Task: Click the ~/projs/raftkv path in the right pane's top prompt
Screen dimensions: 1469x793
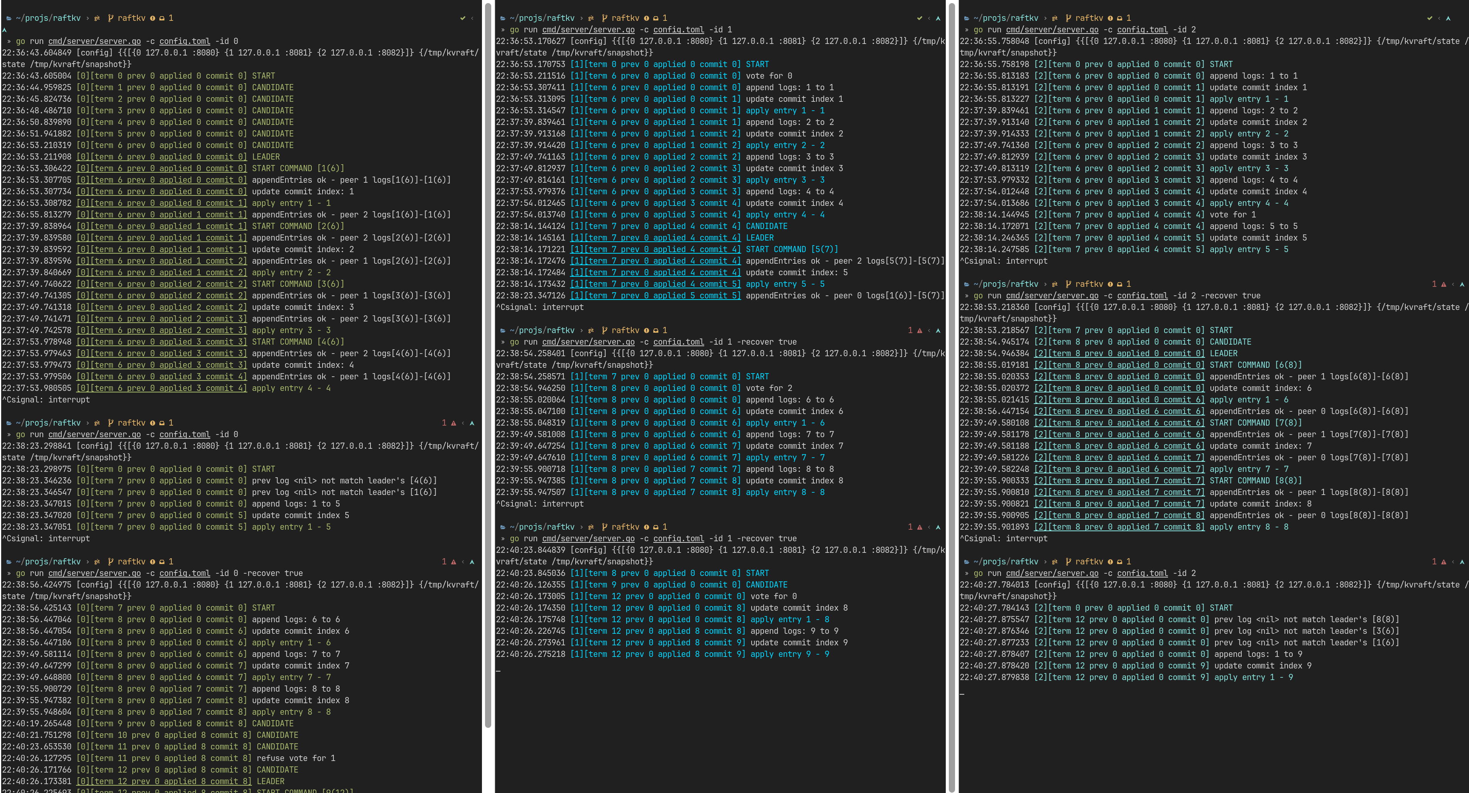Action: click(1006, 18)
